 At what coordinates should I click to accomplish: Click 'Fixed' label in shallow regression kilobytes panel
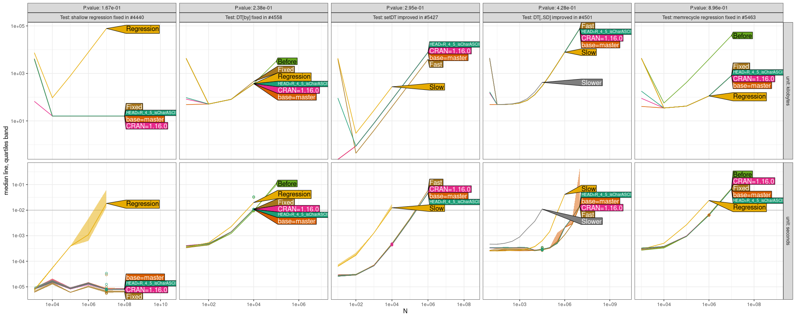point(134,107)
